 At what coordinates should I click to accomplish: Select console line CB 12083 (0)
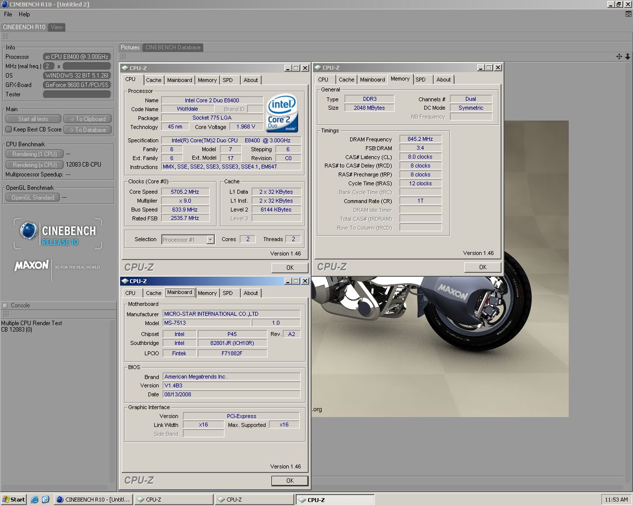coord(16,330)
